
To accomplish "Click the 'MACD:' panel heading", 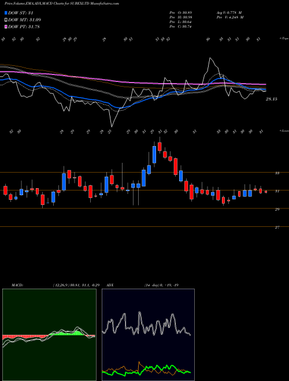I will point(17,285).
